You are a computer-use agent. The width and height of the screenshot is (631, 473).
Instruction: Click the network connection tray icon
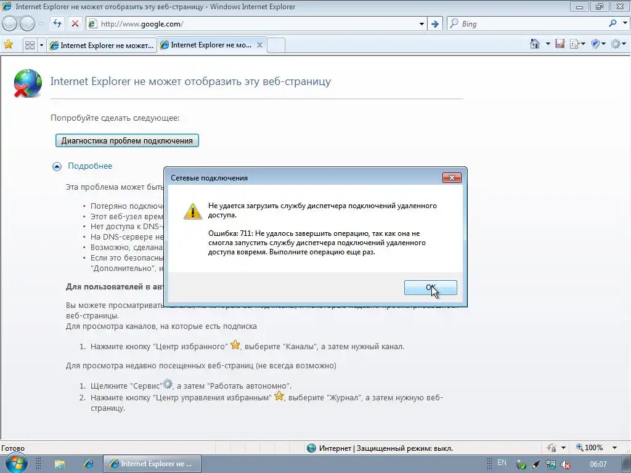tap(550, 464)
